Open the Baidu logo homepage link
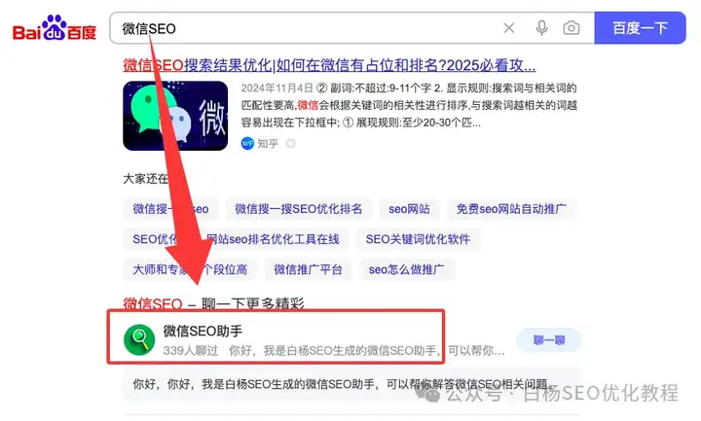701x421 pixels. coord(55,28)
